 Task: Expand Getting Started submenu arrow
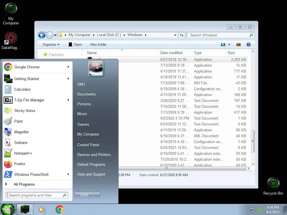[68, 79]
